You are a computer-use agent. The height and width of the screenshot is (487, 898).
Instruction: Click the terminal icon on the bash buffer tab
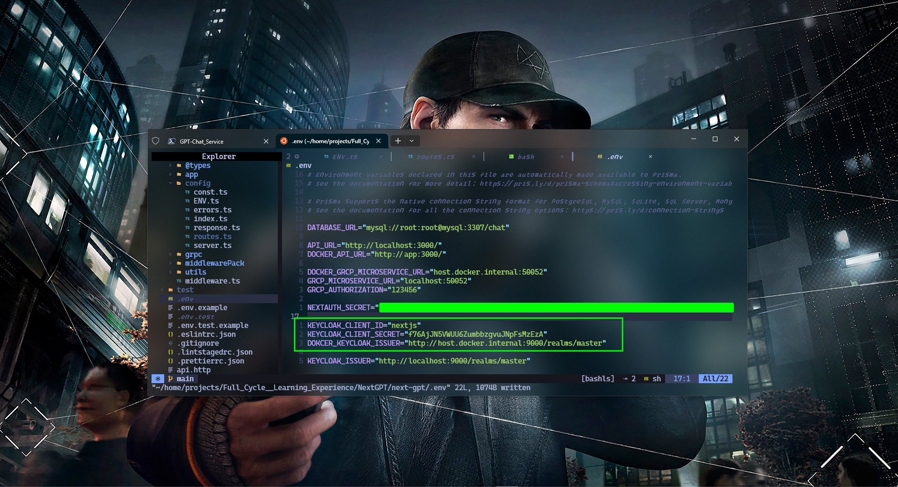click(512, 157)
